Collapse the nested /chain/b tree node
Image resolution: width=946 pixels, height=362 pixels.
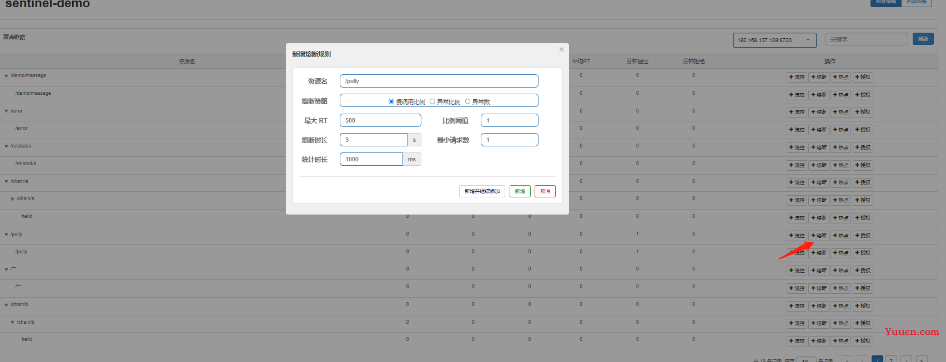(x=13, y=323)
